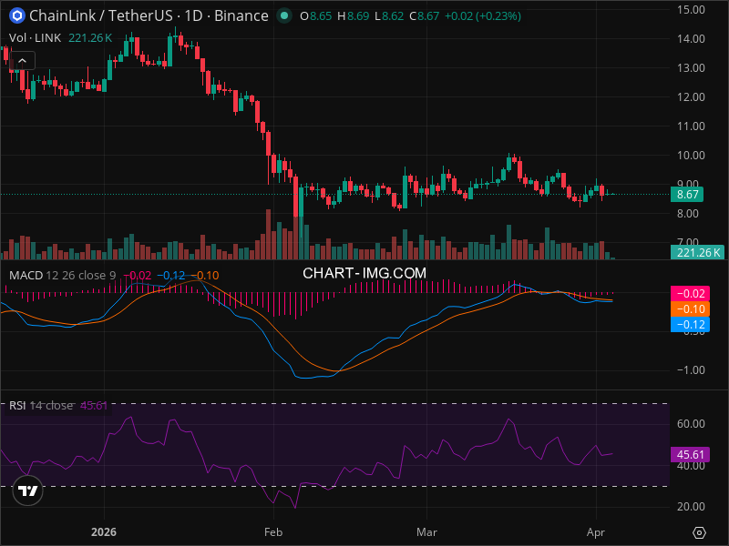Click the 15.00 price scale label
This screenshot has height=546, width=729.
click(x=691, y=10)
